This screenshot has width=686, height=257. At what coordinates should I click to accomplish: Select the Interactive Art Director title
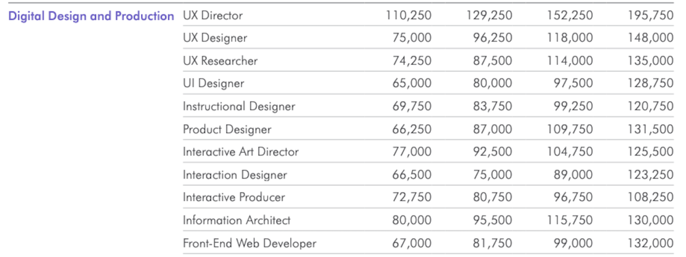tap(241, 152)
